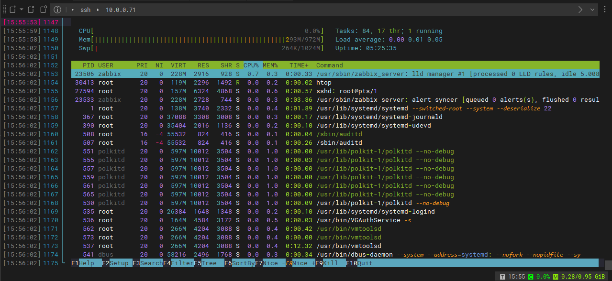
Task: Click the right chevron in address bar
Action: click(581, 10)
